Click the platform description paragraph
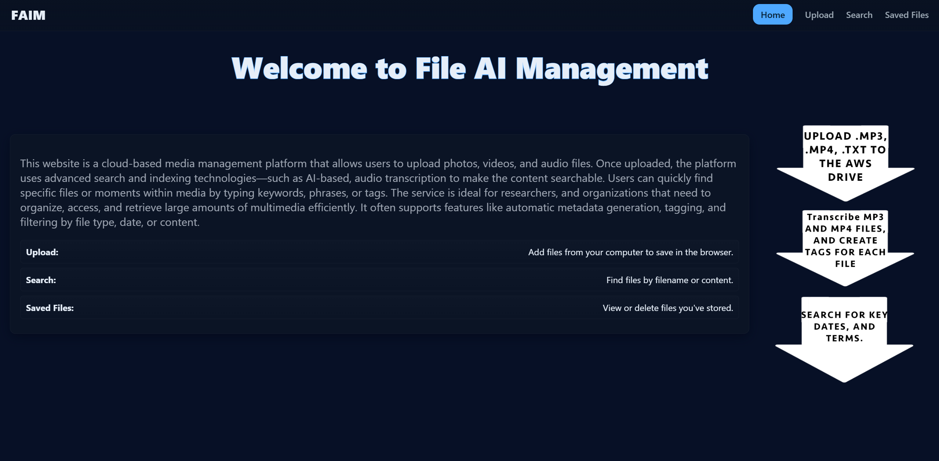The height and width of the screenshot is (461, 939). point(378,193)
